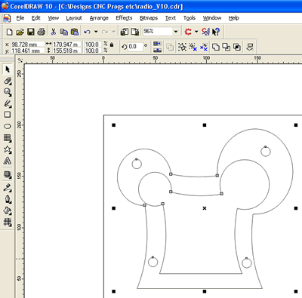Click the Export icon
The image size is (302, 298).
tap(135, 32)
